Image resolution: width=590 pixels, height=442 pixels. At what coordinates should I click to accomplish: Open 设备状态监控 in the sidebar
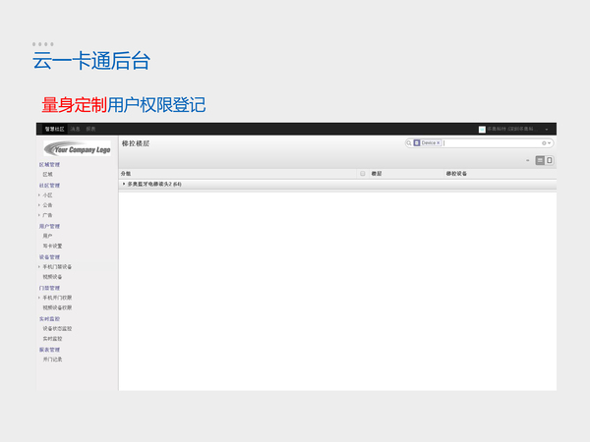[57, 328]
